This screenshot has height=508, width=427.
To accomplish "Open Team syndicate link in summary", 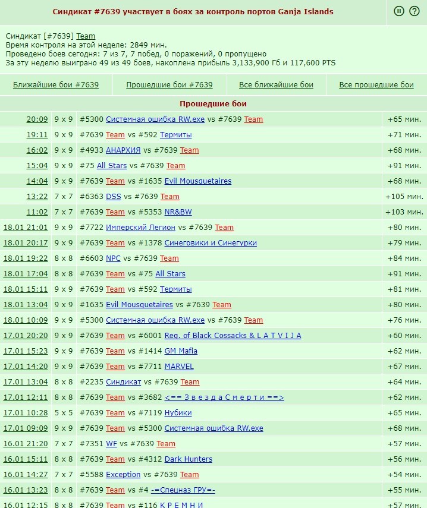I will pyautogui.click(x=86, y=36).
